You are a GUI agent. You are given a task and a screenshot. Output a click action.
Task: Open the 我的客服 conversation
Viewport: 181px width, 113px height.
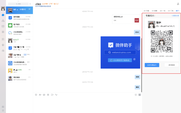pos(20,78)
